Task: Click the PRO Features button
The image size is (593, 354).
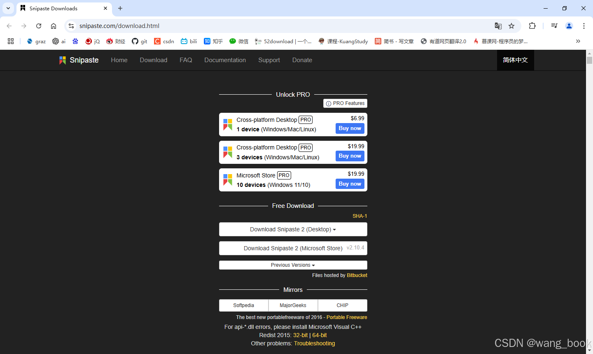Action: 345,103
